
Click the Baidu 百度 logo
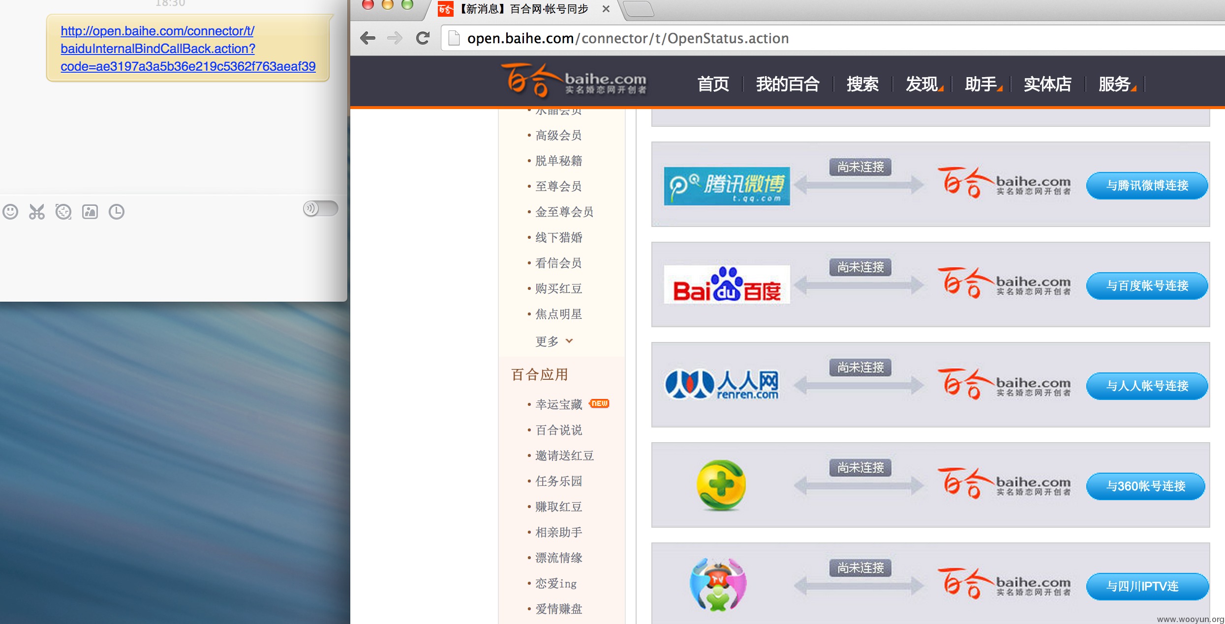coord(727,284)
